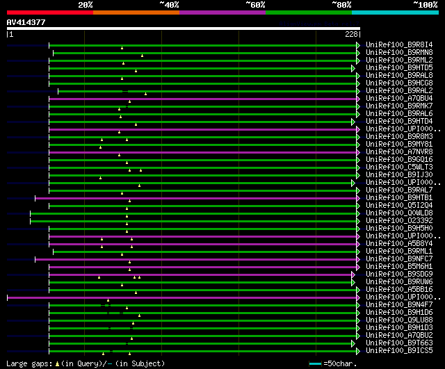The image size is (445, 369).
Task: Select the UniRef100_B9HTD4 label
Action: coord(399,122)
